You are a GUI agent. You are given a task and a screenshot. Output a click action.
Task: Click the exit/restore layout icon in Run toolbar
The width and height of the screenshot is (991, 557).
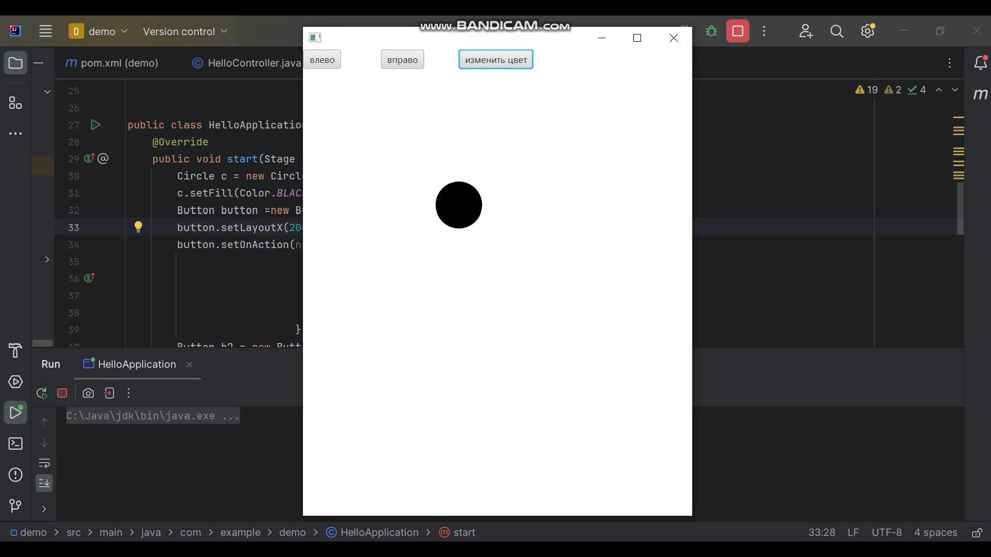109,394
